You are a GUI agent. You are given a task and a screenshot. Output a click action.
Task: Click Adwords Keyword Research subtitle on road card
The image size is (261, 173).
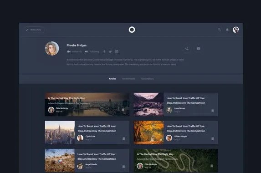[158, 159]
